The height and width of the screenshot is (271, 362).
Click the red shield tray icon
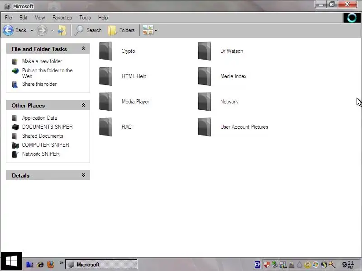tap(267, 265)
